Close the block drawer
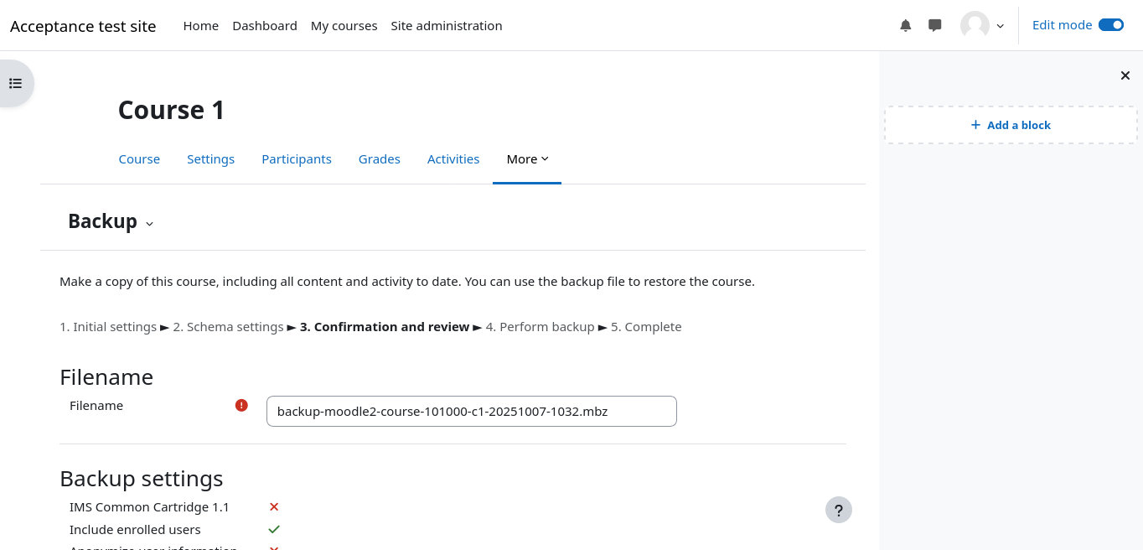1143x550 pixels. coord(1125,75)
